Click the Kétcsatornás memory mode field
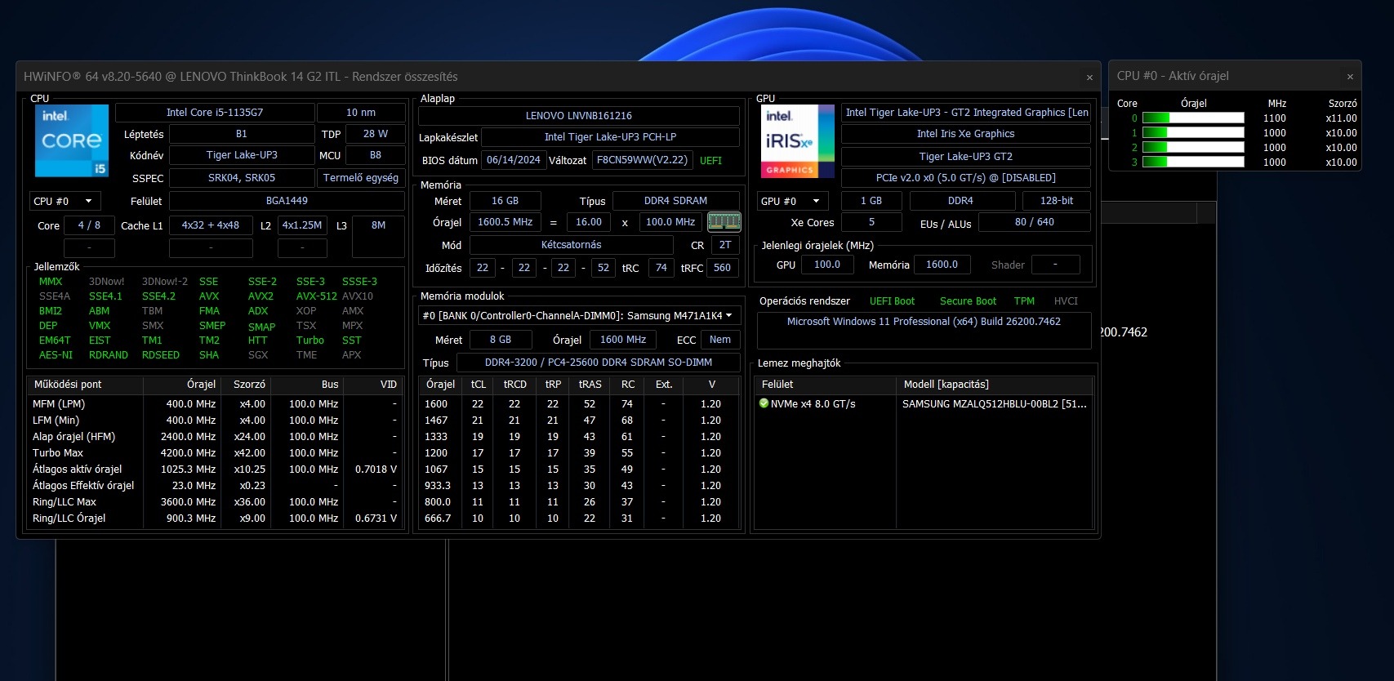Screen dimensions: 1394x681 (571, 245)
